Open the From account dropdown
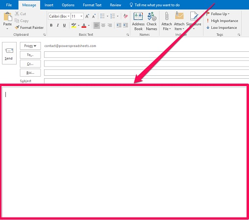Viewport: 249px width, 220px height. 30,46
